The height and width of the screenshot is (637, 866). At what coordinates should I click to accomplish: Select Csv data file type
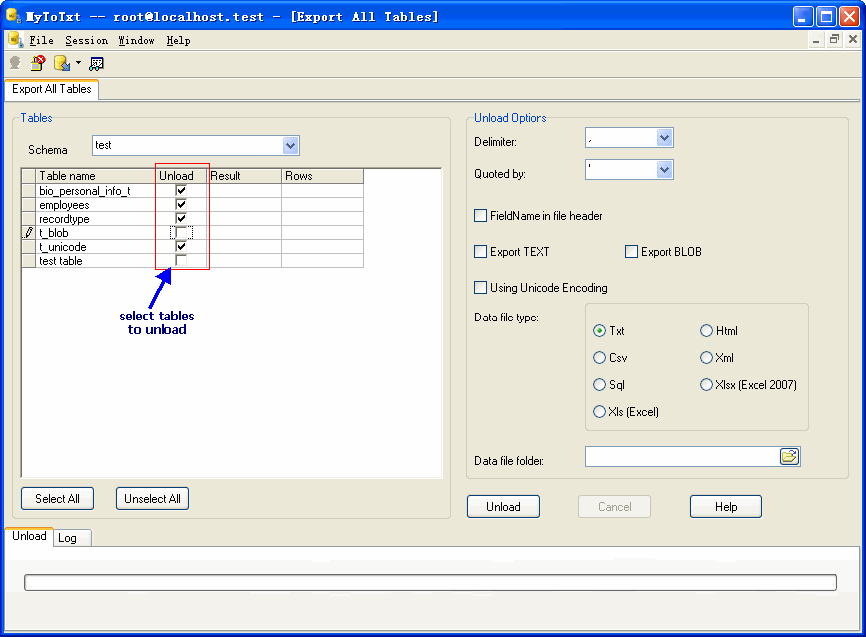599,358
